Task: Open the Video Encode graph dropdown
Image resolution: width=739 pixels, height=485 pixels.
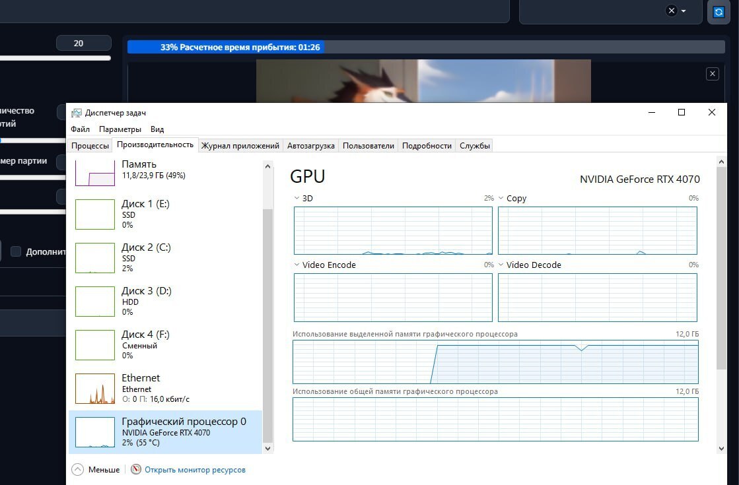Action: (297, 265)
